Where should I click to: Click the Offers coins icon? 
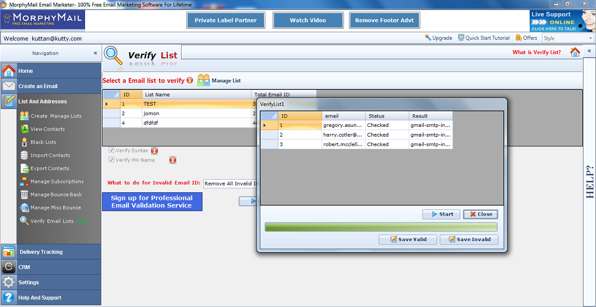click(519, 38)
